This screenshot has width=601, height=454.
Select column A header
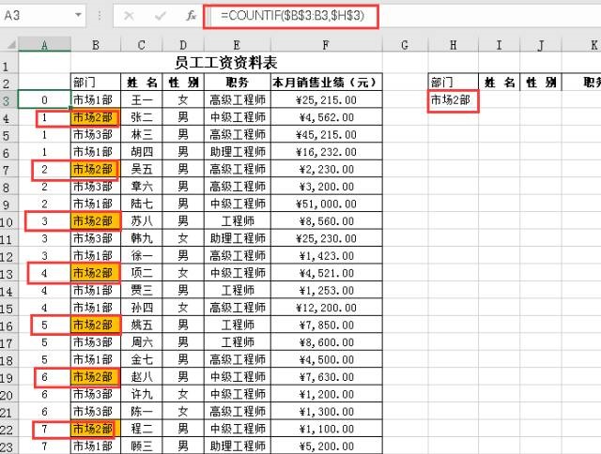point(44,45)
